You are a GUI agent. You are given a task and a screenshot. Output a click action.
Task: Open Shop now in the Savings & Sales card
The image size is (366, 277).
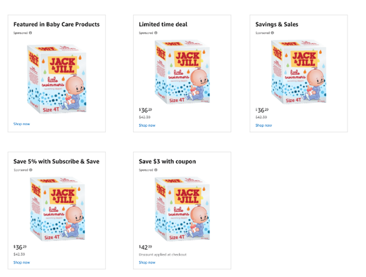264,125
